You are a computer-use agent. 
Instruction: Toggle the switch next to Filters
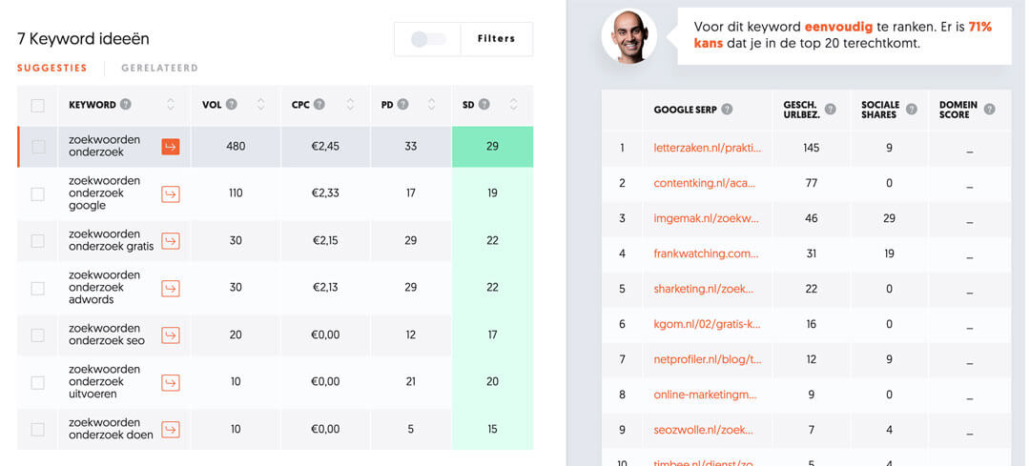pyautogui.click(x=428, y=39)
